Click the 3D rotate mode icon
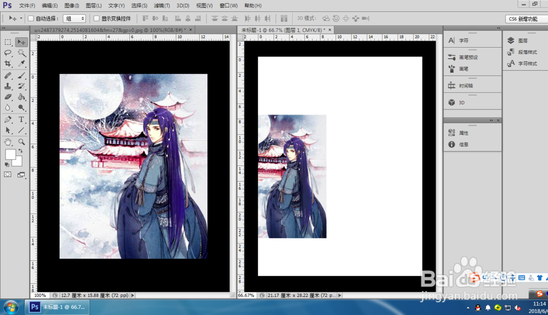 click(x=326, y=19)
